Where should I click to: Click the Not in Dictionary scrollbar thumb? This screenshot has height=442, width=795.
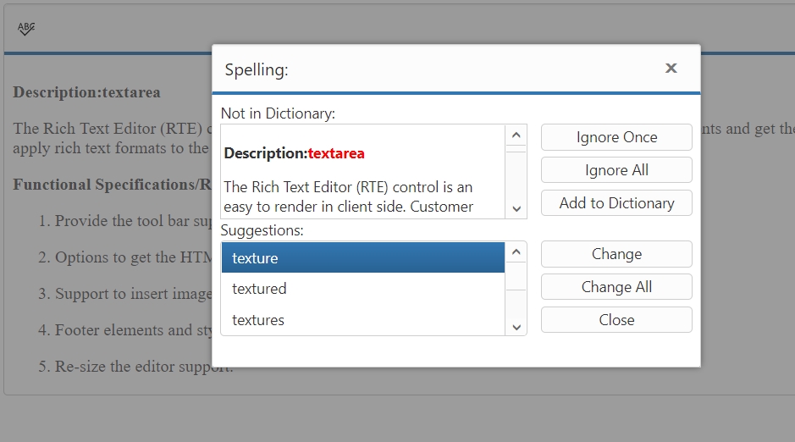(516, 148)
